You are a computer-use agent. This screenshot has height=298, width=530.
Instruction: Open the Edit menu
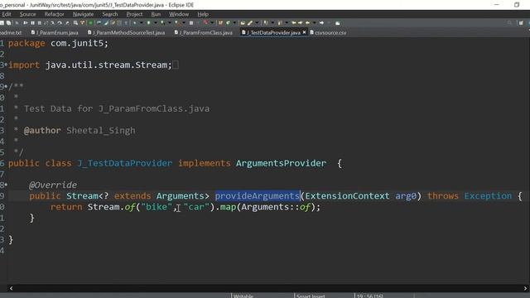(x=7, y=14)
